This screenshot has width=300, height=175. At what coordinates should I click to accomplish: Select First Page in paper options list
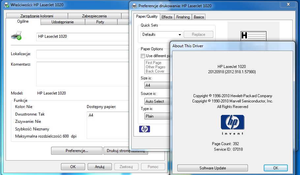[x=154, y=62]
